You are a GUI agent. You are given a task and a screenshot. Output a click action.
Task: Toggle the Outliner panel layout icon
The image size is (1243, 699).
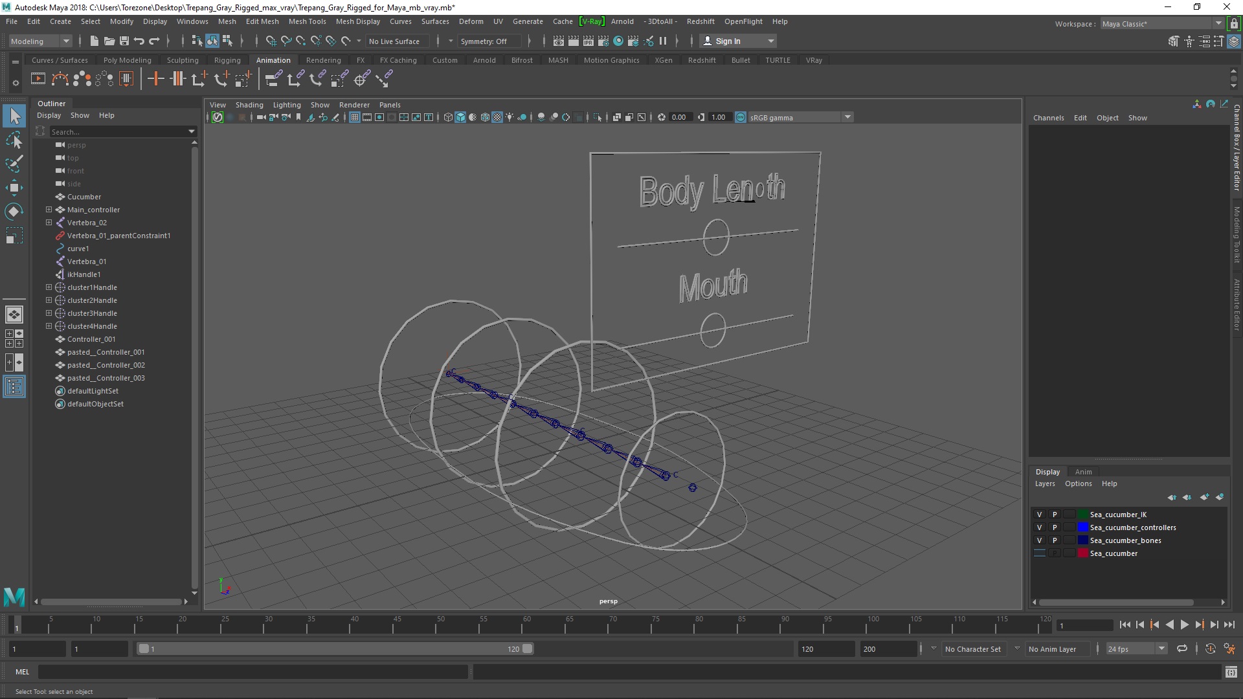coord(14,387)
